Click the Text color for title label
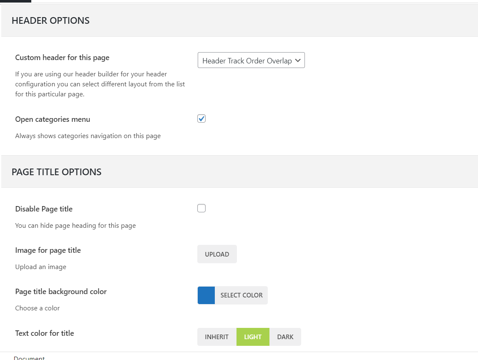Screen dimensions: 478x360 tap(45, 333)
